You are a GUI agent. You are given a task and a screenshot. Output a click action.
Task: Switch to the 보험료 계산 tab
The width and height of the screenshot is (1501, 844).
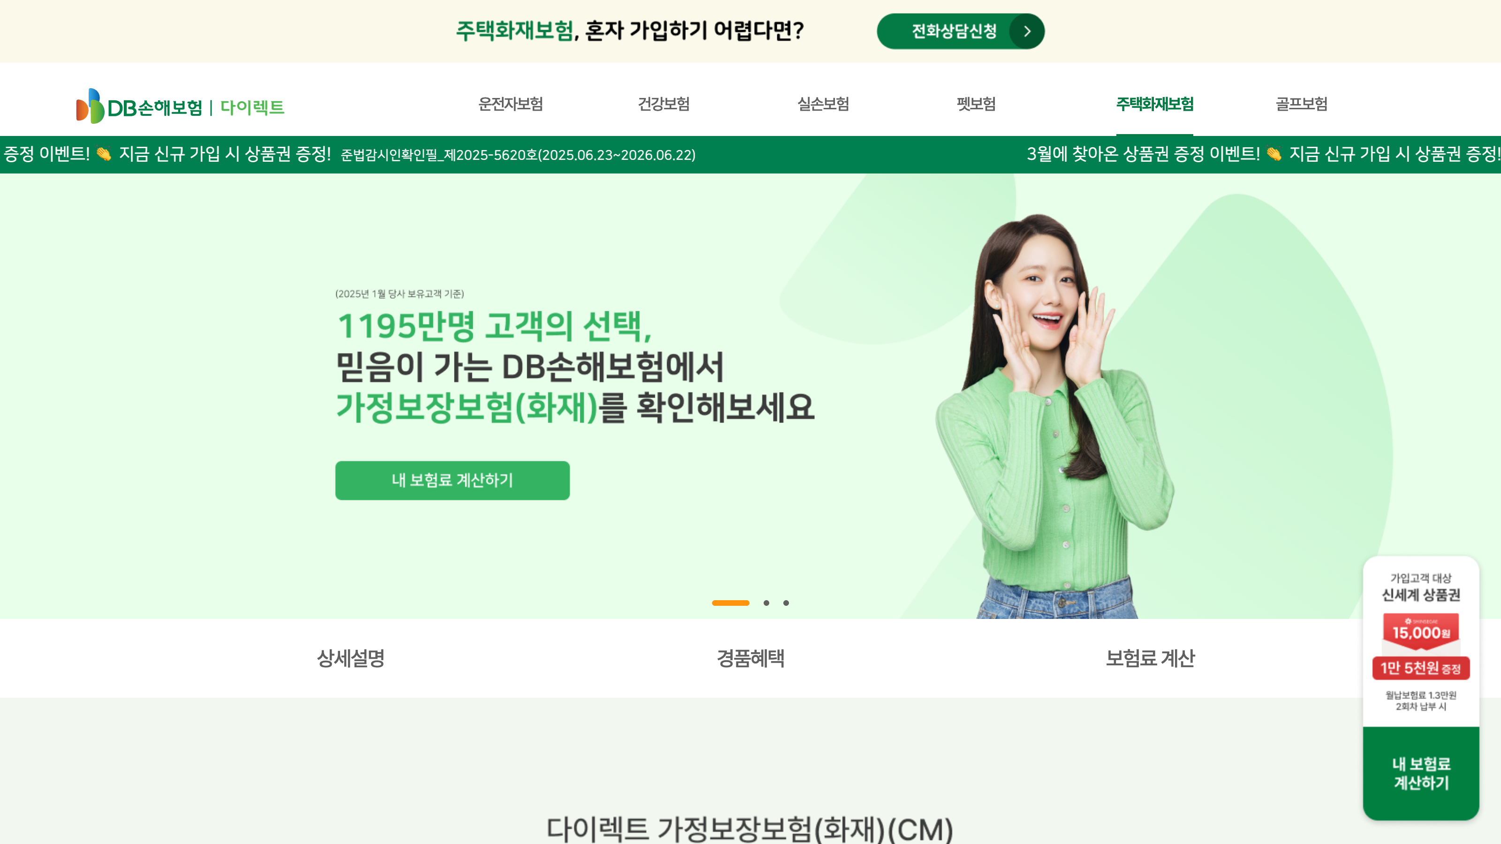tap(1150, 658)
